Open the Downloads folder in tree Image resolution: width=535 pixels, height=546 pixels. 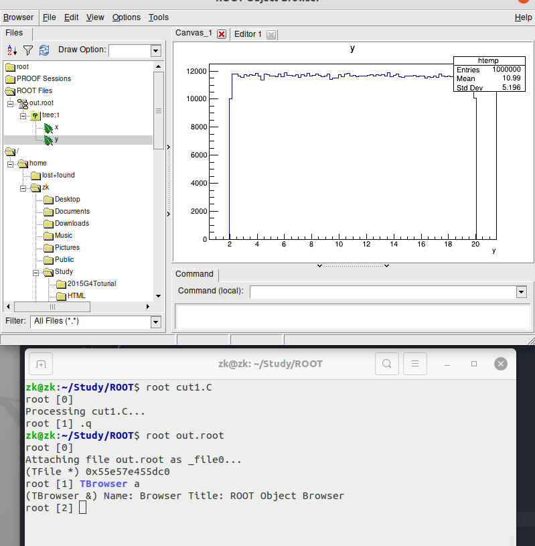pos(71,224)
